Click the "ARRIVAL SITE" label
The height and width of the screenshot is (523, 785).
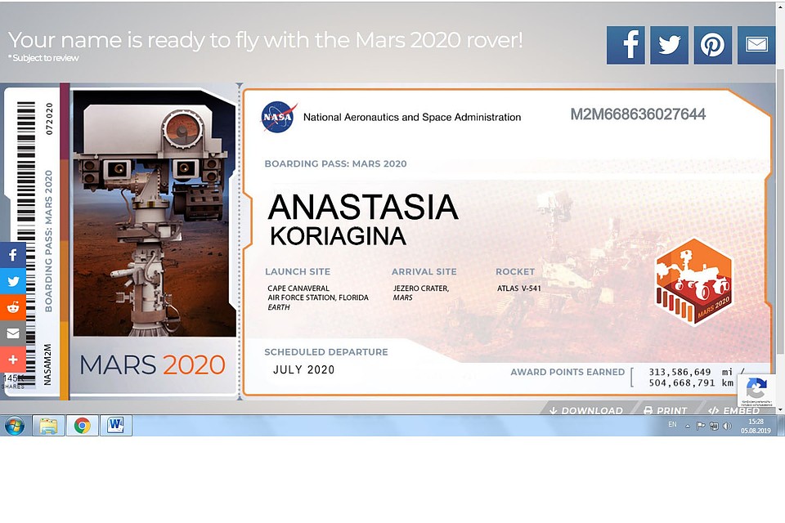pyautogui.click(x=424, y=272)
